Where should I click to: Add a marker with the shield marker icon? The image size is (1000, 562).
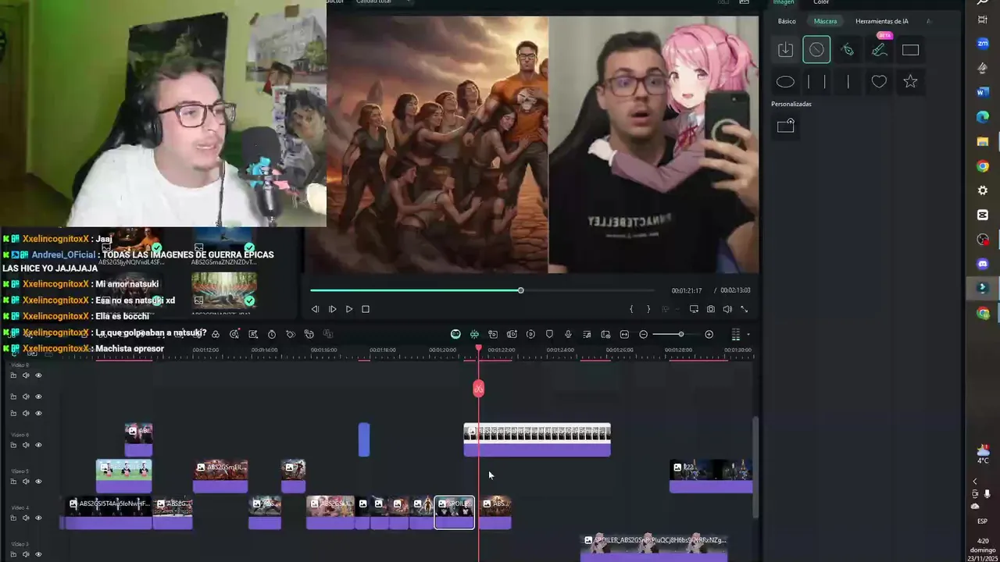(x=549, y=334)
